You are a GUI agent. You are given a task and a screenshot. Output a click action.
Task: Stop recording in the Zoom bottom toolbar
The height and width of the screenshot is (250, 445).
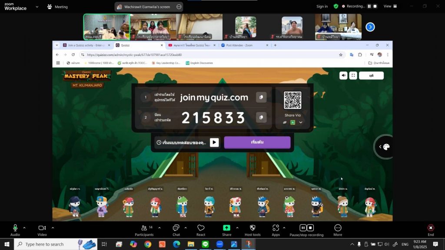310,227
